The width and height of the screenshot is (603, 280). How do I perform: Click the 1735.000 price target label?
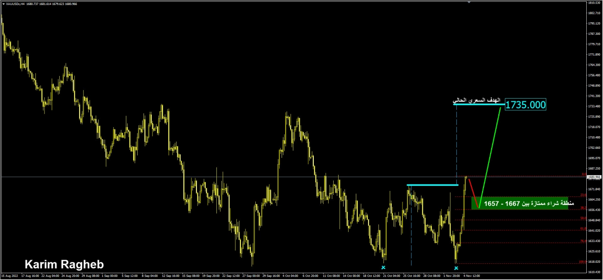[x=525, y=105]
